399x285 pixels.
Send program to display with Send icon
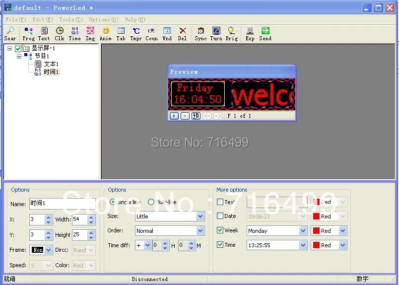(x=265, y=33)
